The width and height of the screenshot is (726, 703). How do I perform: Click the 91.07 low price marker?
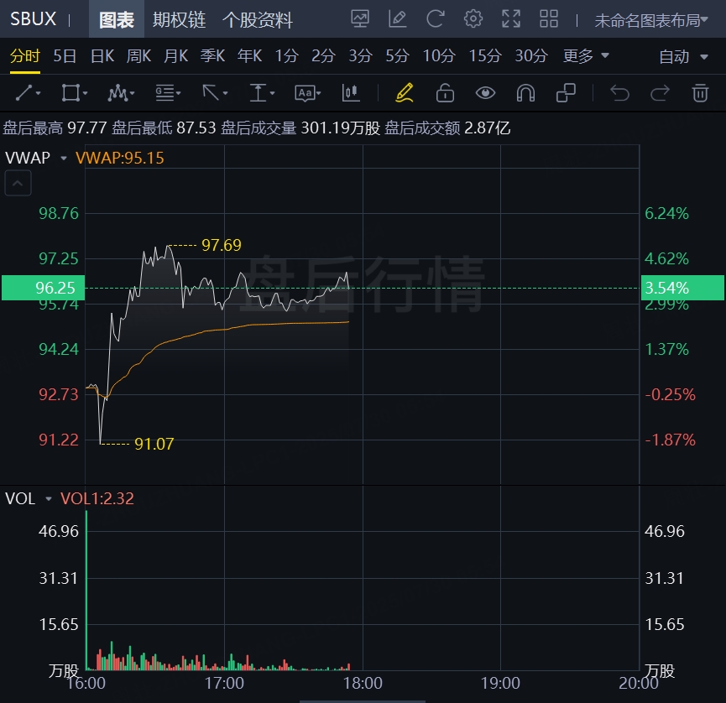point(154,445)
